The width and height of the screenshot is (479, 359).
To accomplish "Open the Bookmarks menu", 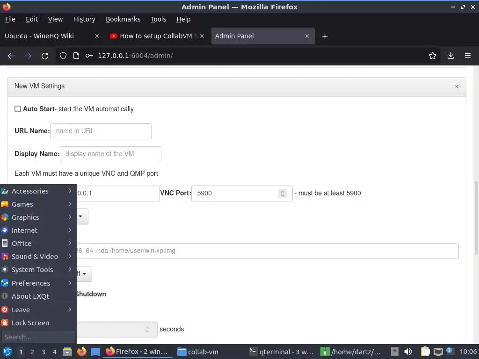I will [123, 19].
